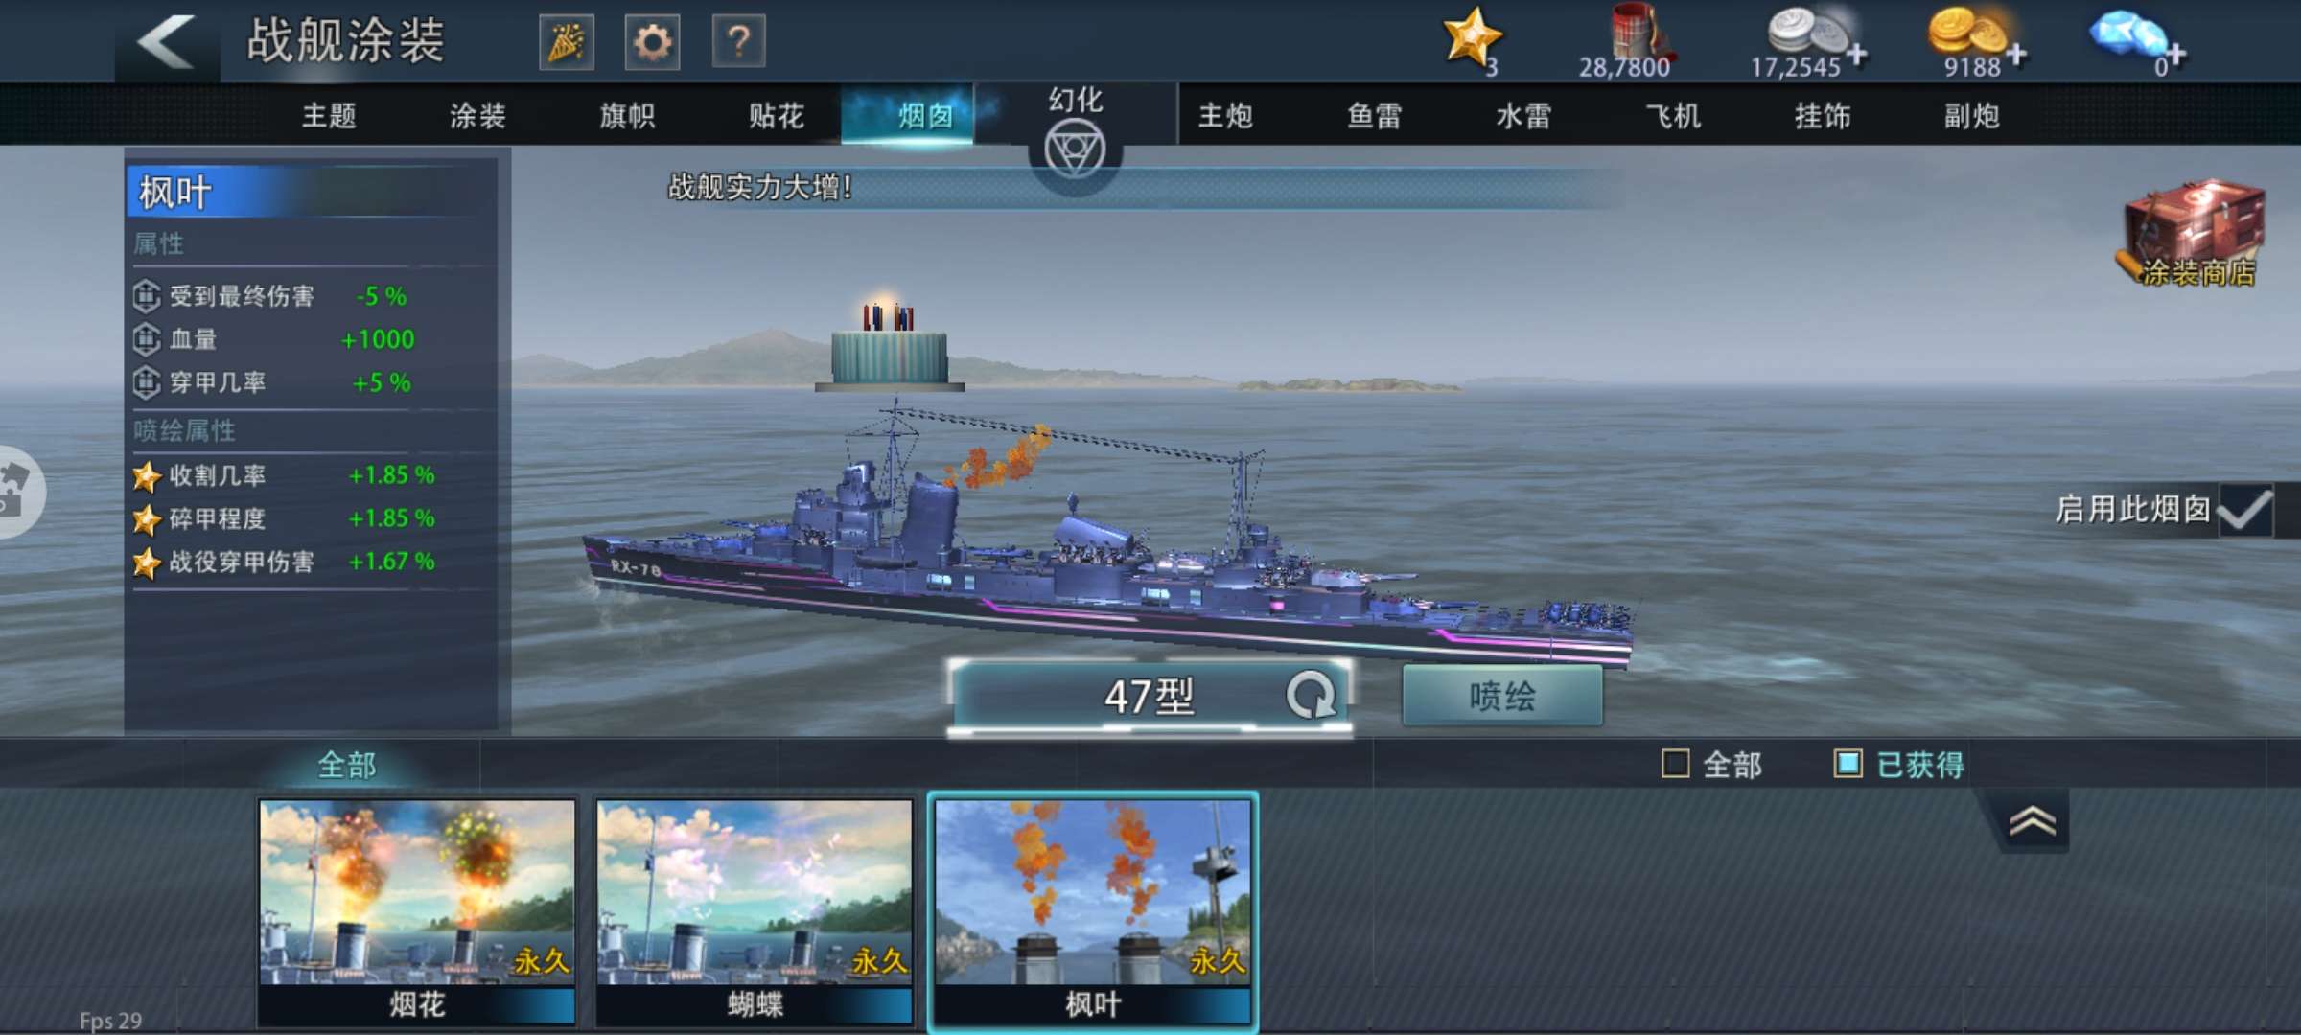Collapse panel with double chevron arrow
This screenshot has width=2301, height=1035.
click(2032, 821)
